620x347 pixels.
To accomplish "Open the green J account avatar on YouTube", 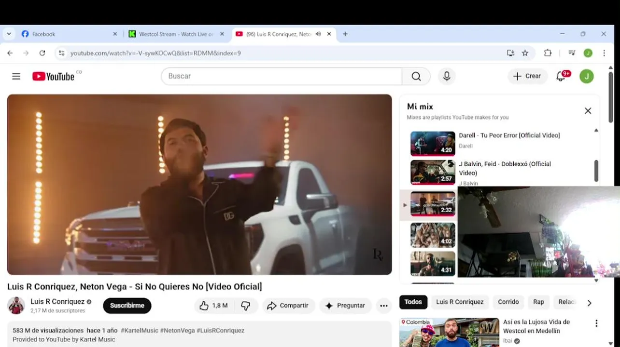I will 587,76.
